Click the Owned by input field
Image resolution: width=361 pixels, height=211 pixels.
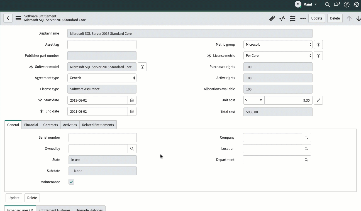coord(98,149)
